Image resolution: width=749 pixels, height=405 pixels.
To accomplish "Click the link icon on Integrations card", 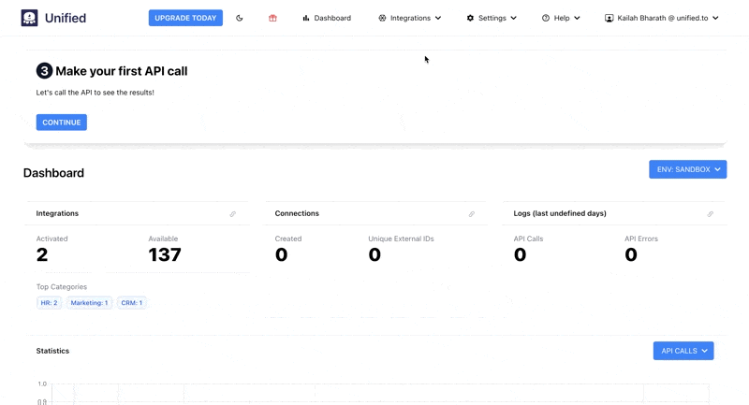I will coord(233,214).
